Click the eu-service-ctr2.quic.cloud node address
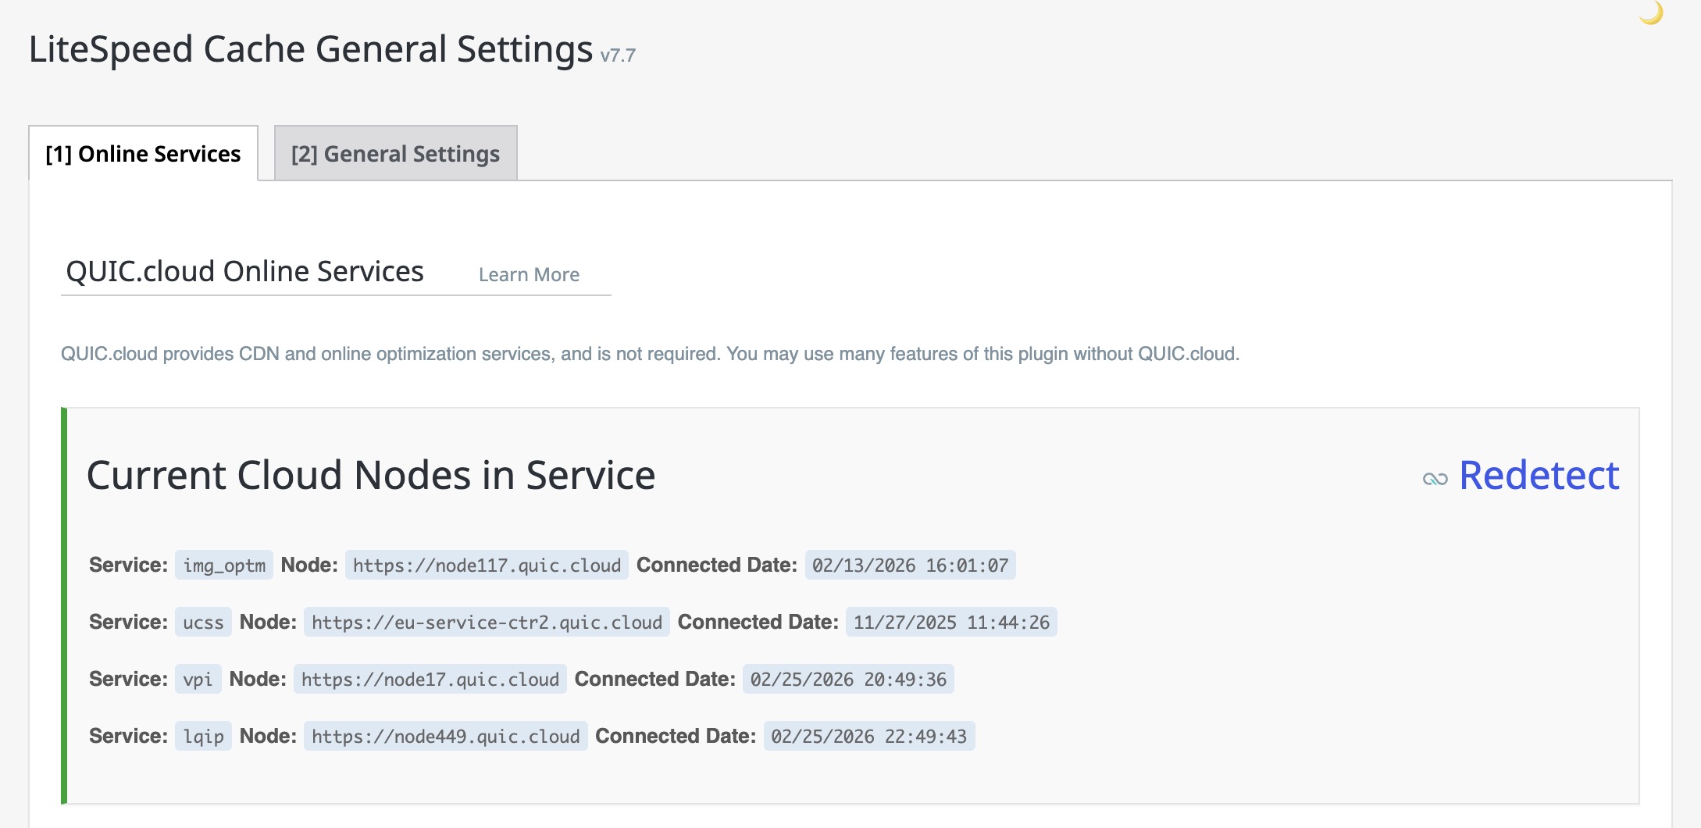This screenshot has height=828, width=1701. pos(486,622)
